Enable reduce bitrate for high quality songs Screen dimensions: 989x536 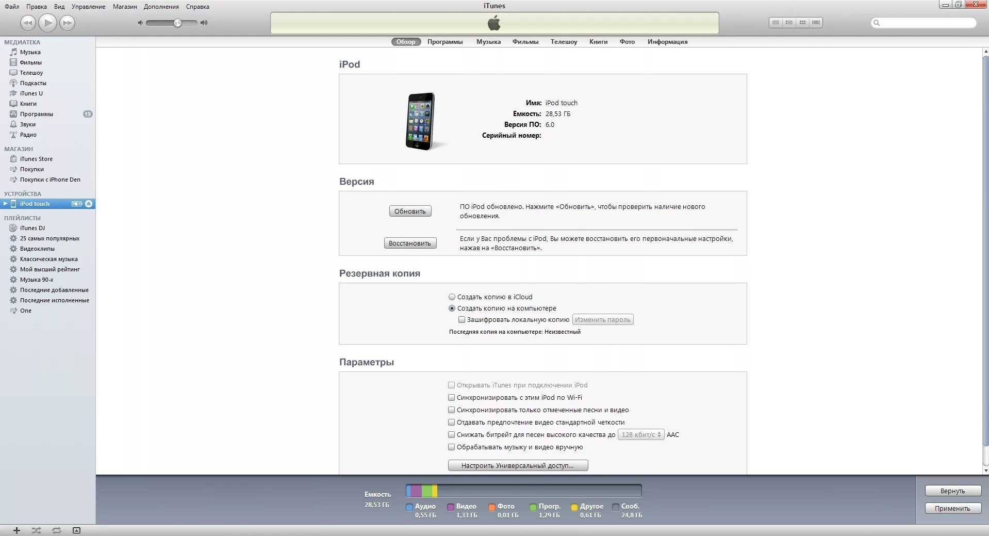pyautogui.click(x=451, y=434)
